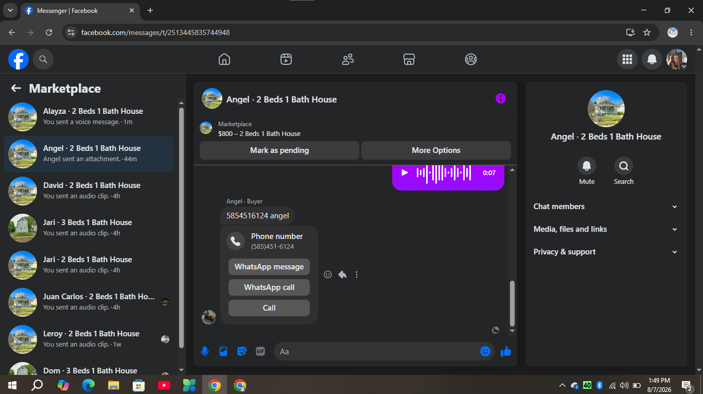703x394 pixels.
Task: Expand the Privacy & support section
Action: coord(605,252)
